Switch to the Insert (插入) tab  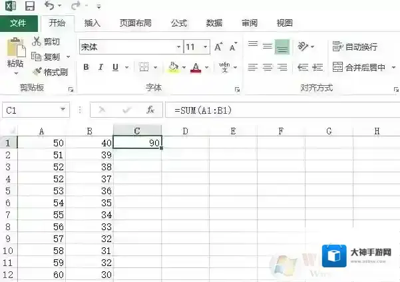pyautogui.click(x=93, y=23)
